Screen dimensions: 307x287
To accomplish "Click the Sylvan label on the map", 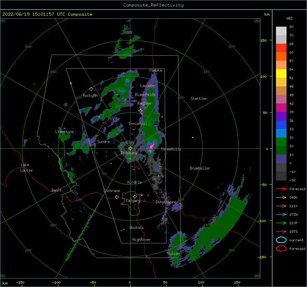I will [131, 101].
